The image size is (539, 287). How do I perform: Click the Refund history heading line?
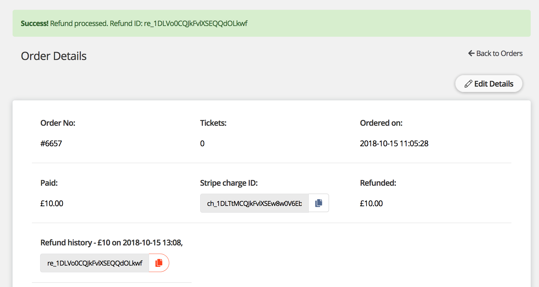112,243
